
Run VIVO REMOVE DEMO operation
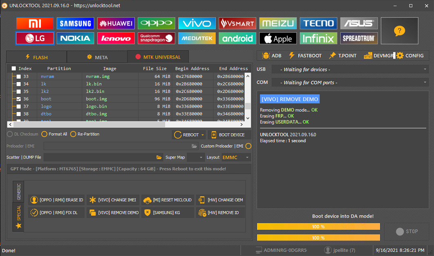pyautogui.click(x=113, y=213)
